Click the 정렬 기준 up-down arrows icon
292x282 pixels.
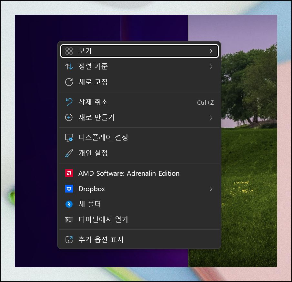coord(69,67)
